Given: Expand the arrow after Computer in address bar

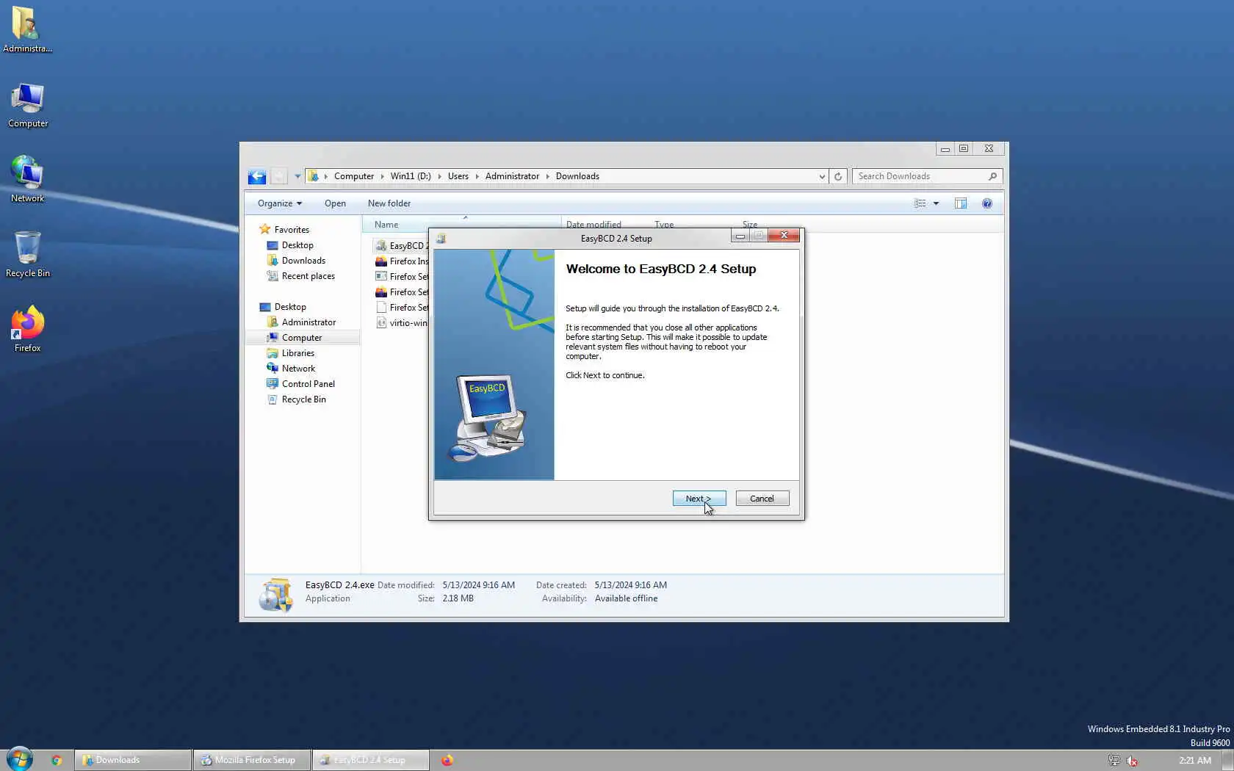Looking at the screenshot, I should point(382,176).
